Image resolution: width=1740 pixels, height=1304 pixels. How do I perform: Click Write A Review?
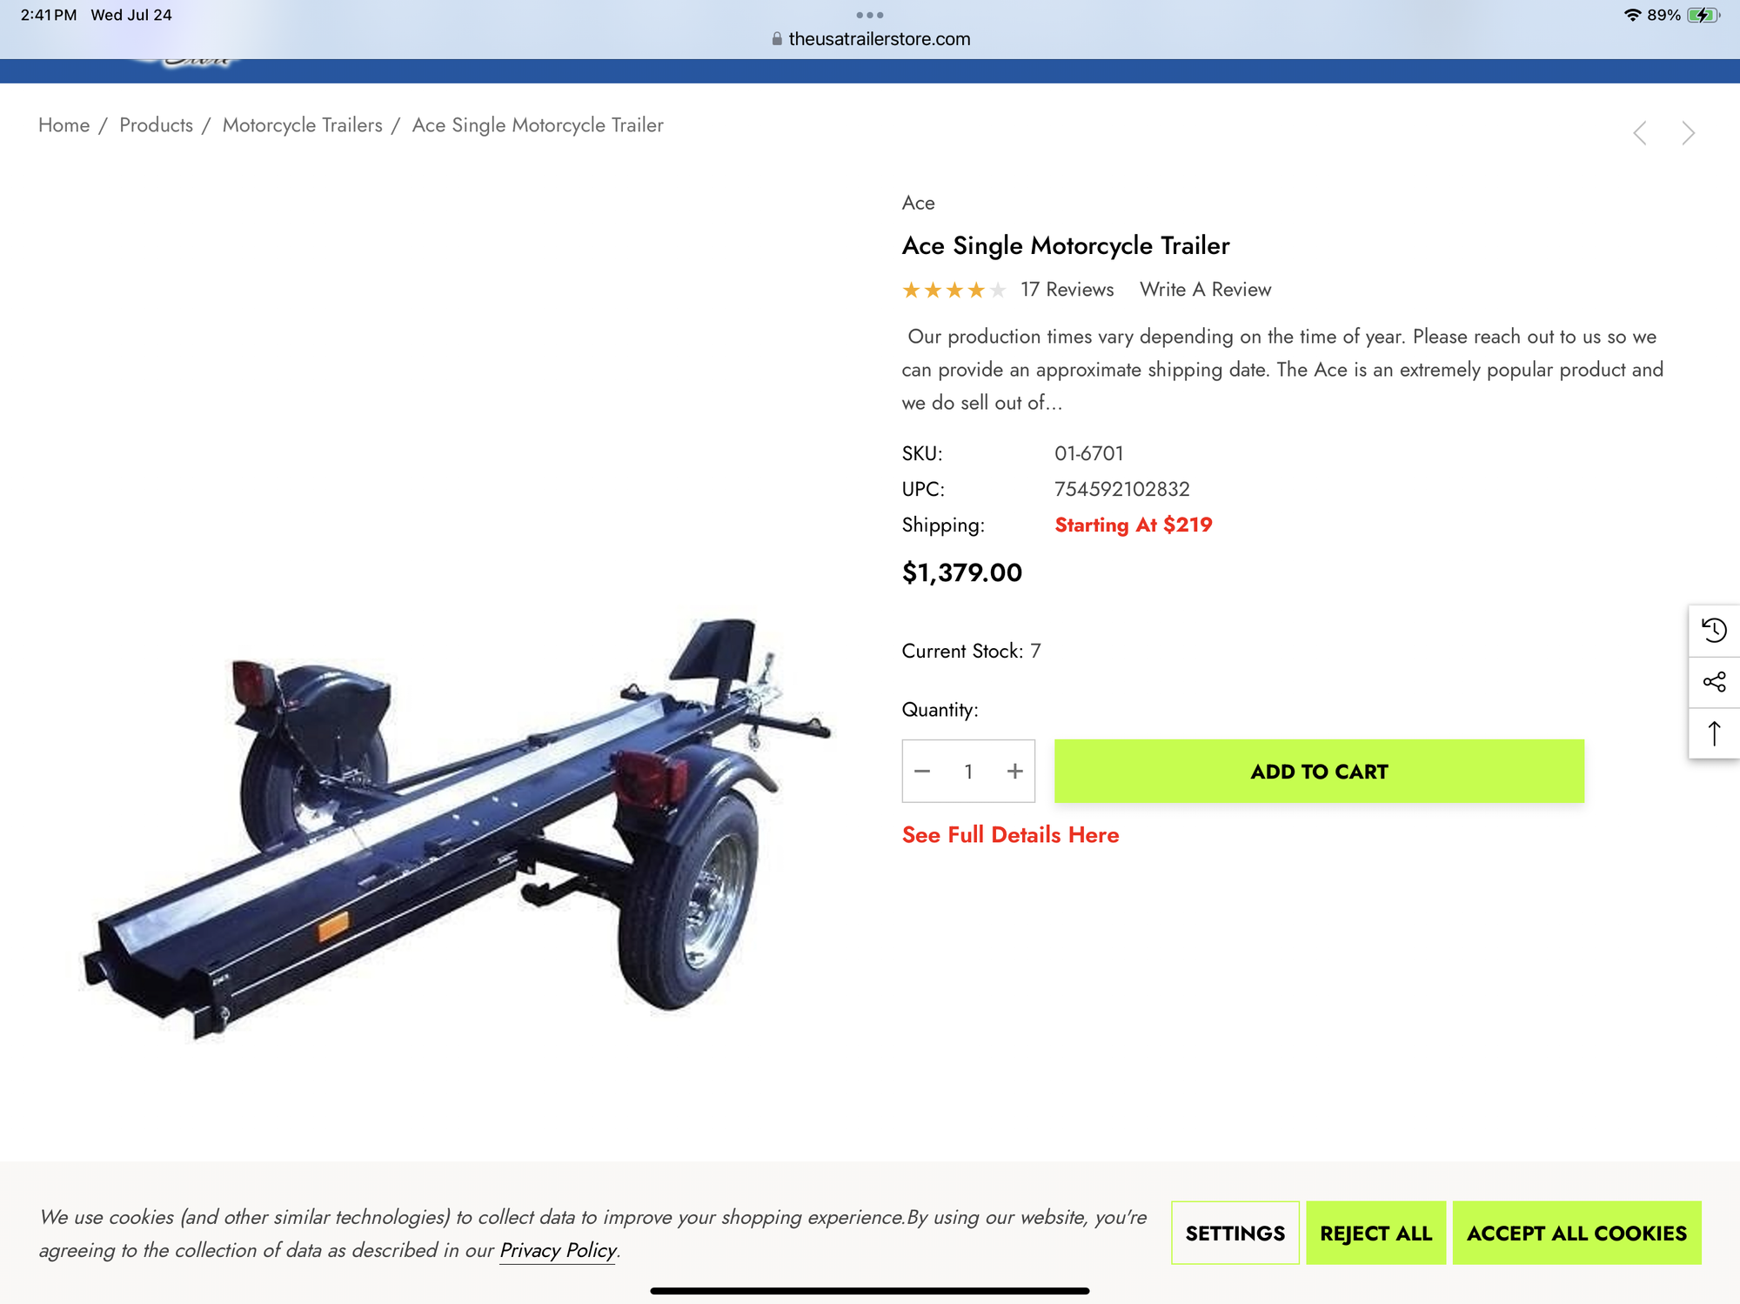(1205, 290)
